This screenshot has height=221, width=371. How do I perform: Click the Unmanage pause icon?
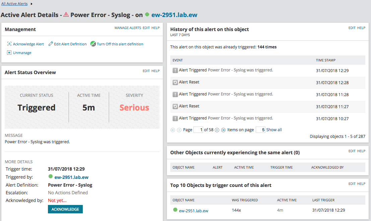click(9, 52)
